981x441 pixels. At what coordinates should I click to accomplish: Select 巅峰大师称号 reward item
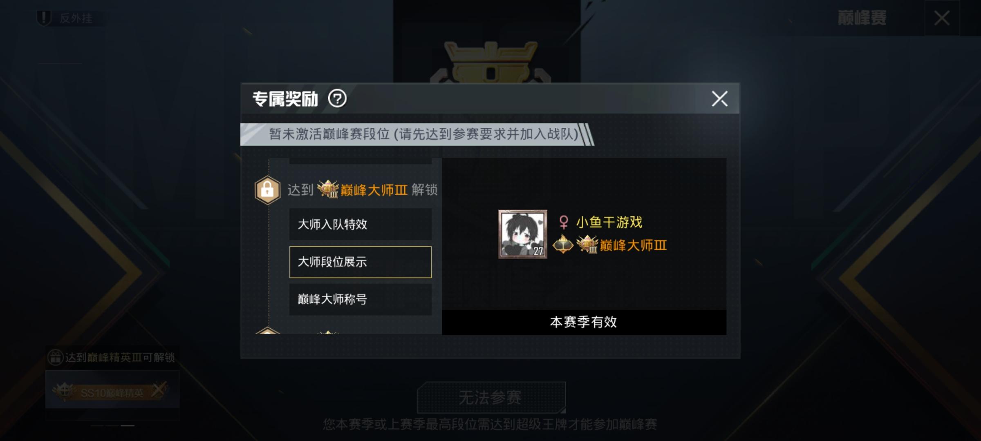(360, 300)
